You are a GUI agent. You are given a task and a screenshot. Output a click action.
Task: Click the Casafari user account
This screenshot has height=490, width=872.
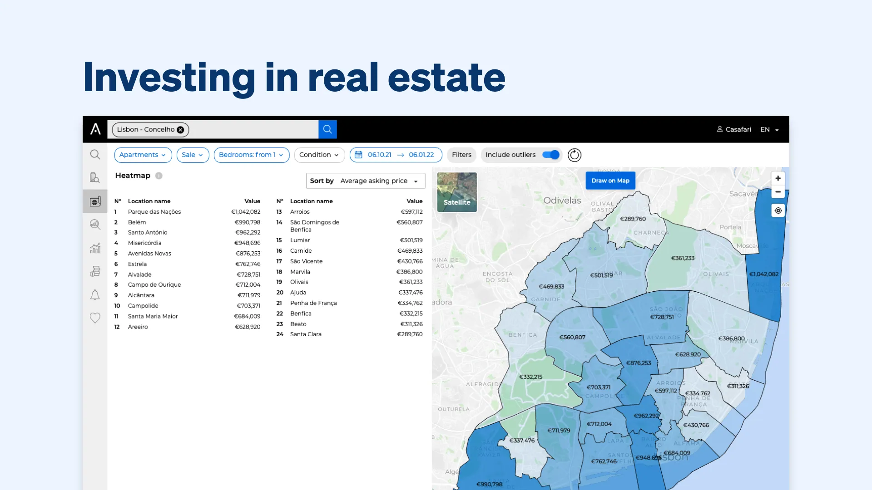point(734,129)
